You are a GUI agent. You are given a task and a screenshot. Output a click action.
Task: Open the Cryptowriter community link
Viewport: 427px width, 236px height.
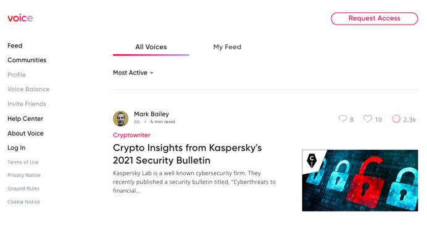(131, 135)
